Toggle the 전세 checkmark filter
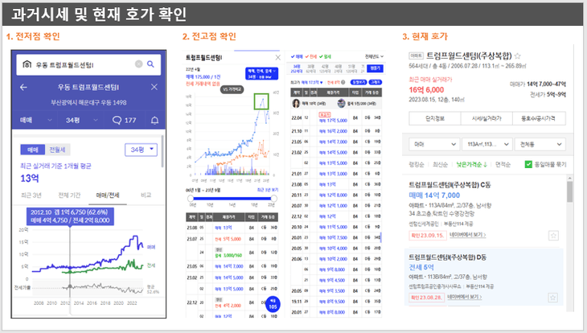Viewport: 587px width, 333px height. click(310, 56)
